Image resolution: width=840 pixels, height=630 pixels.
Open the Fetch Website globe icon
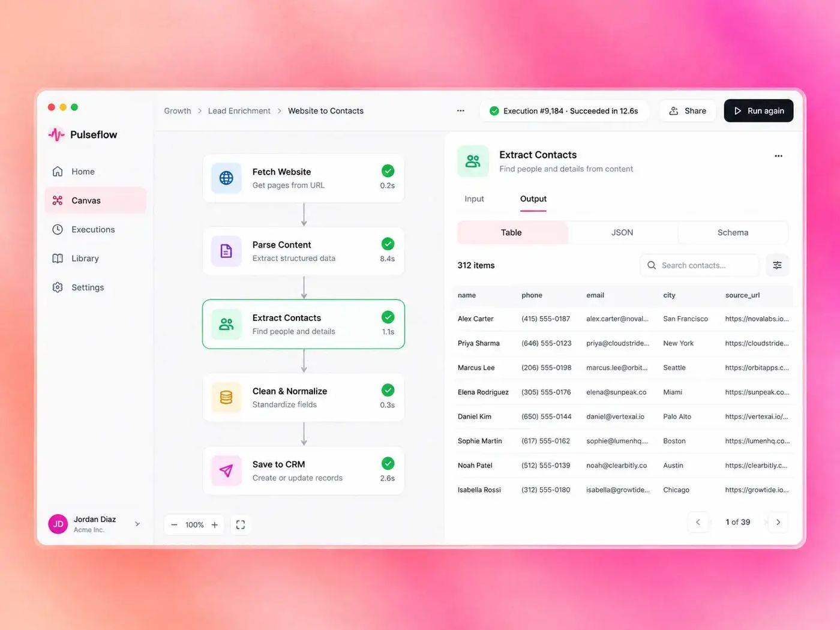226,178
